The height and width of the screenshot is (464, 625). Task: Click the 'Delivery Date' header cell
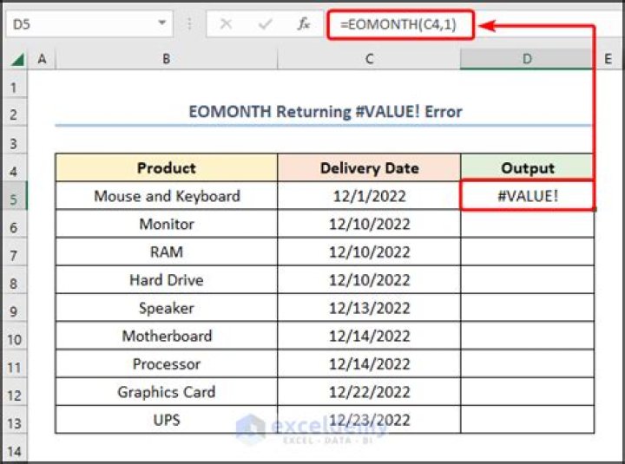[369, 167]
